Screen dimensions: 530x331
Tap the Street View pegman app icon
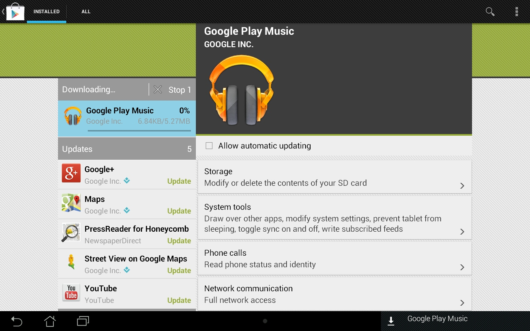tap(71, 262)
